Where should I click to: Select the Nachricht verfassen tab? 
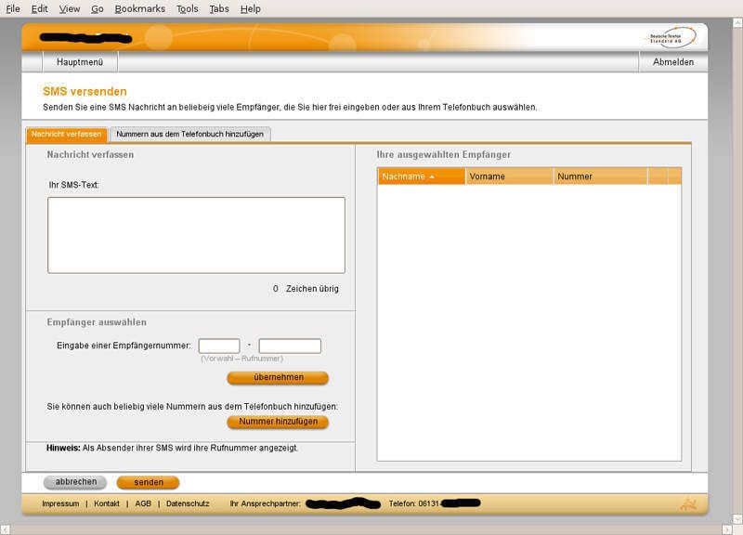pos(67,134)
